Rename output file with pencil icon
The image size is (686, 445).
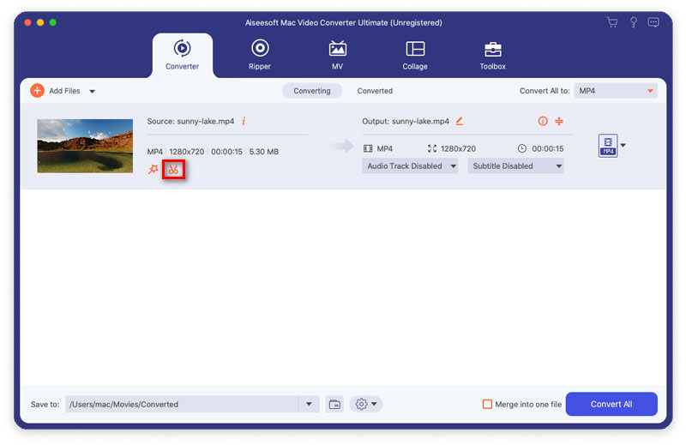[459, 121]
